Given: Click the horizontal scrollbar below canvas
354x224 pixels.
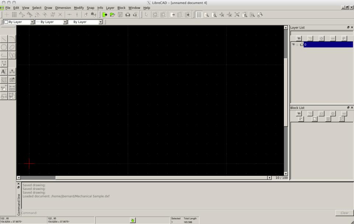Looking at the screenshot, I should click(x=162, y=178).
